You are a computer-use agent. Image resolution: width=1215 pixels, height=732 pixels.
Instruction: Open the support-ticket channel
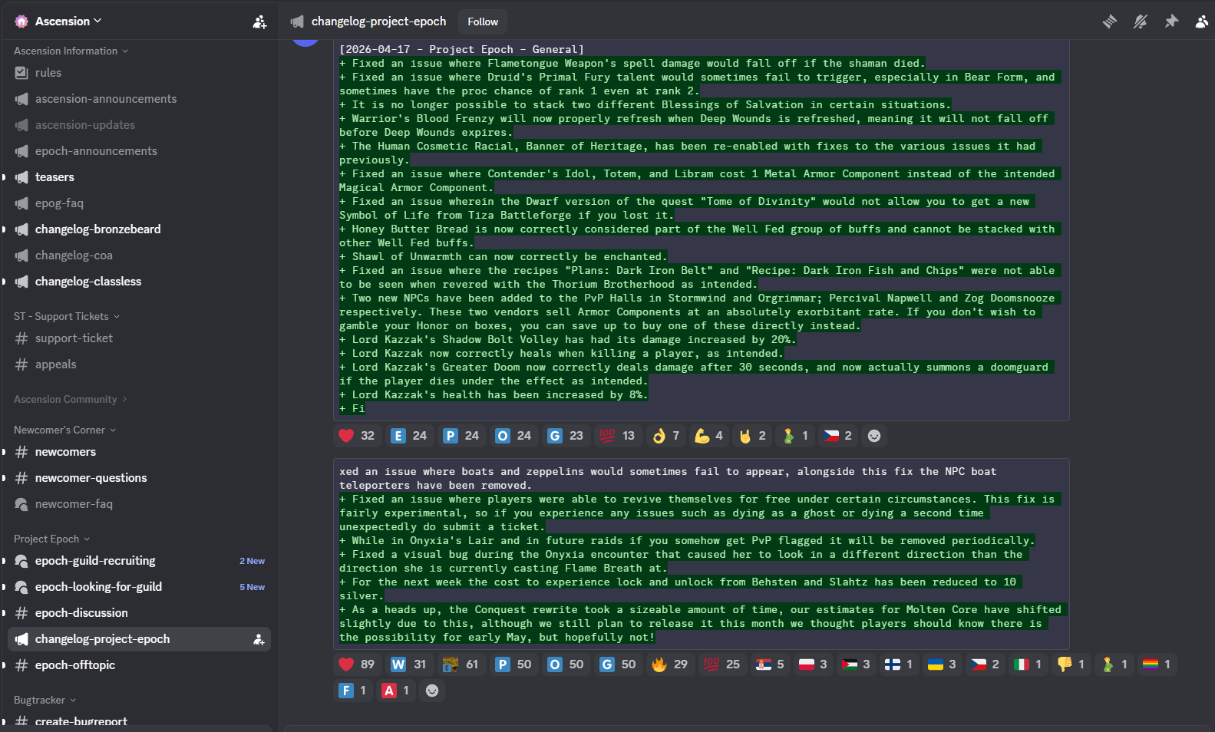(x=139, y=338)
